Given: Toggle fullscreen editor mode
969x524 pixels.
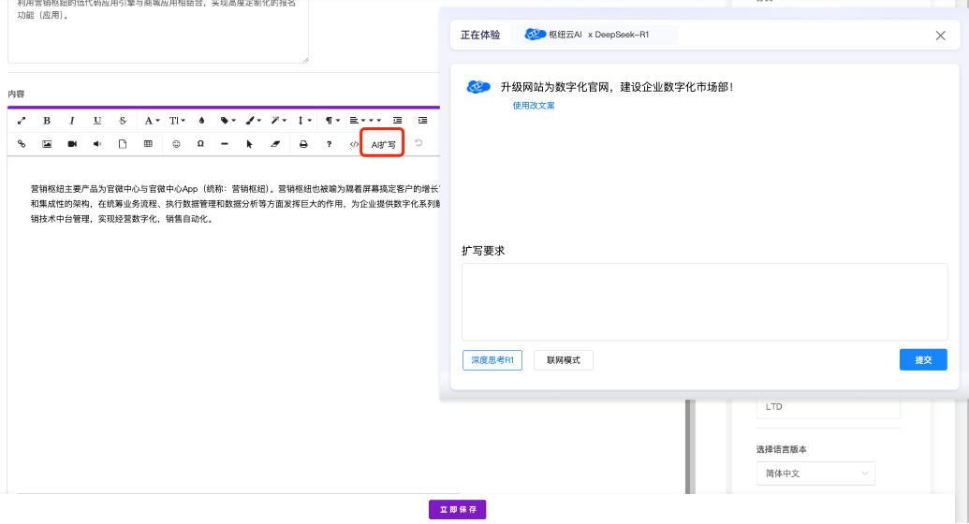Looking at the screenshot, I should click(22, 121).
